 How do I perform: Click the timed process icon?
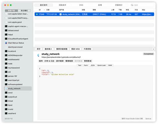coord(6,101)
